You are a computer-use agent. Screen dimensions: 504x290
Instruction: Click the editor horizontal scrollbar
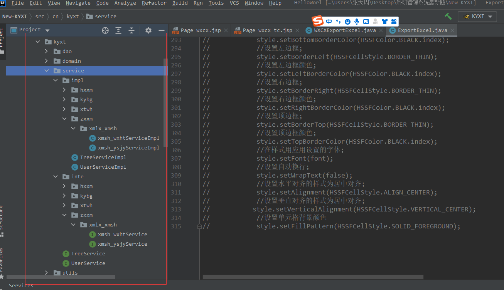pos(313,277)
